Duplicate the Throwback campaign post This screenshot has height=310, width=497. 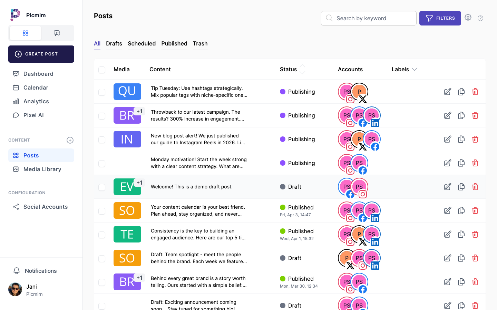point(461,115)
